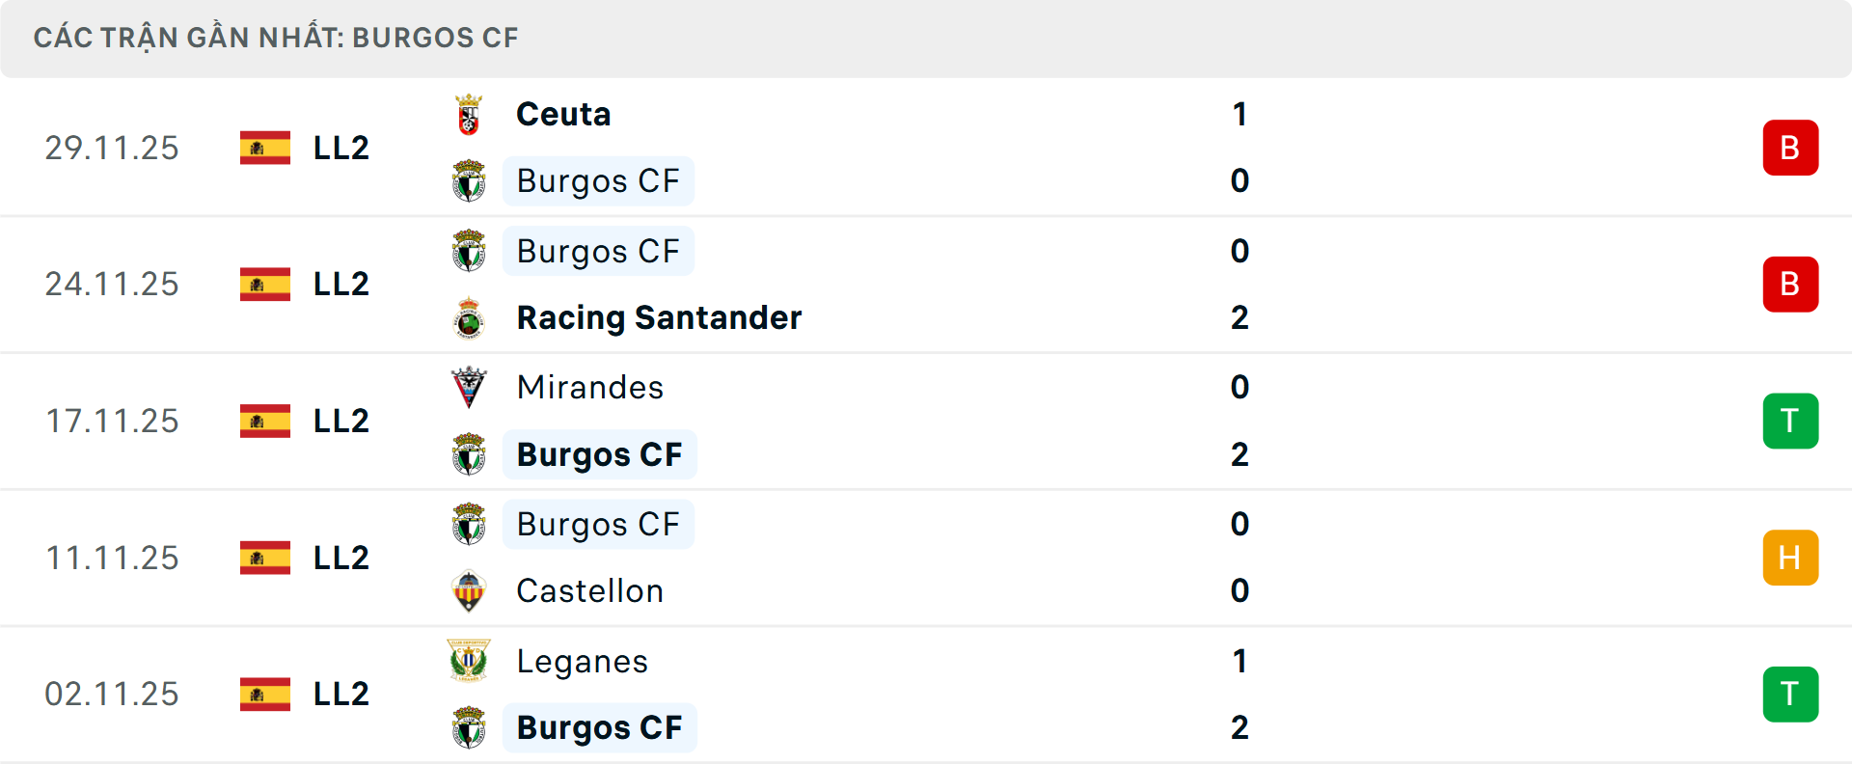Select LL2 league label for 17.11.25 match
This screenshot has width=1852, height=764.
341,422
